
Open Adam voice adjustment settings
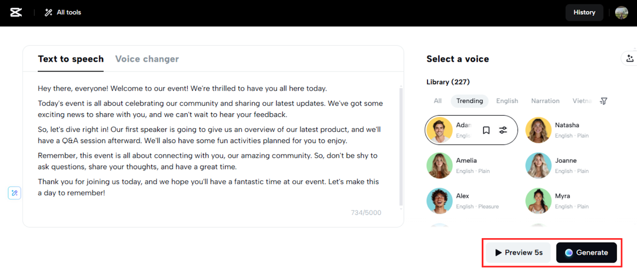coord(503,130)
